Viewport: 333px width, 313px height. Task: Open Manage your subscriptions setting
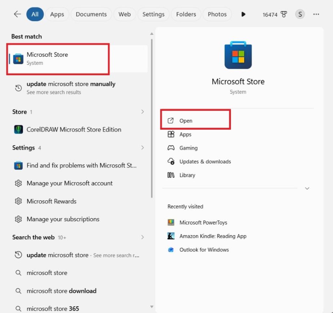[x=77, y=219]
